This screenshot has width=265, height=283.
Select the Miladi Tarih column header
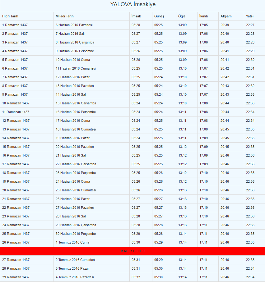64,16
